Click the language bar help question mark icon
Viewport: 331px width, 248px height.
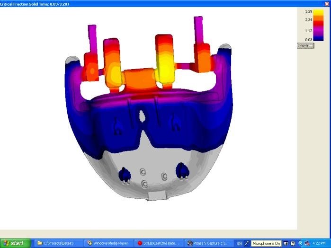[293, 243]
